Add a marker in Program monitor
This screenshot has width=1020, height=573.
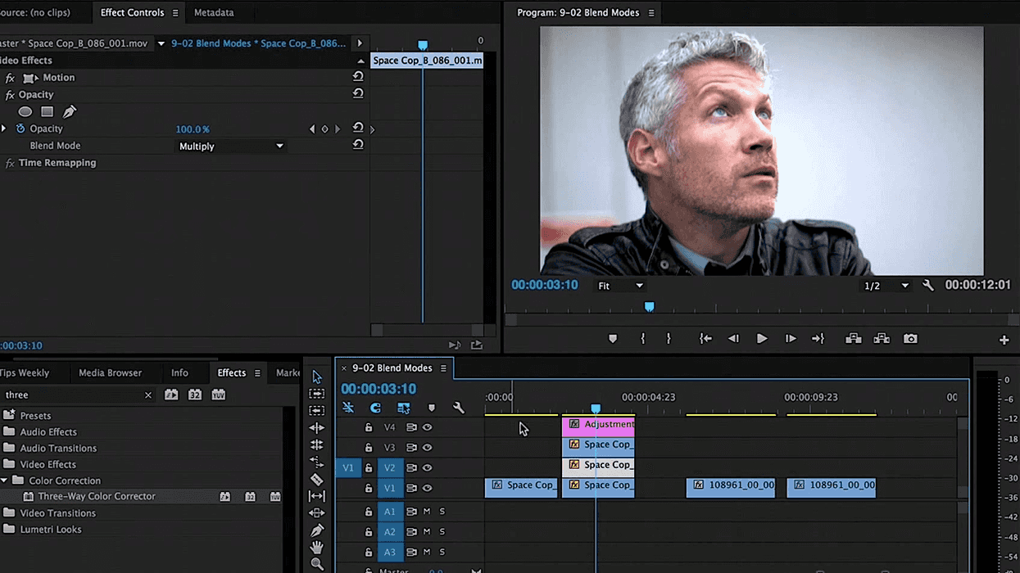coord(613,339)
